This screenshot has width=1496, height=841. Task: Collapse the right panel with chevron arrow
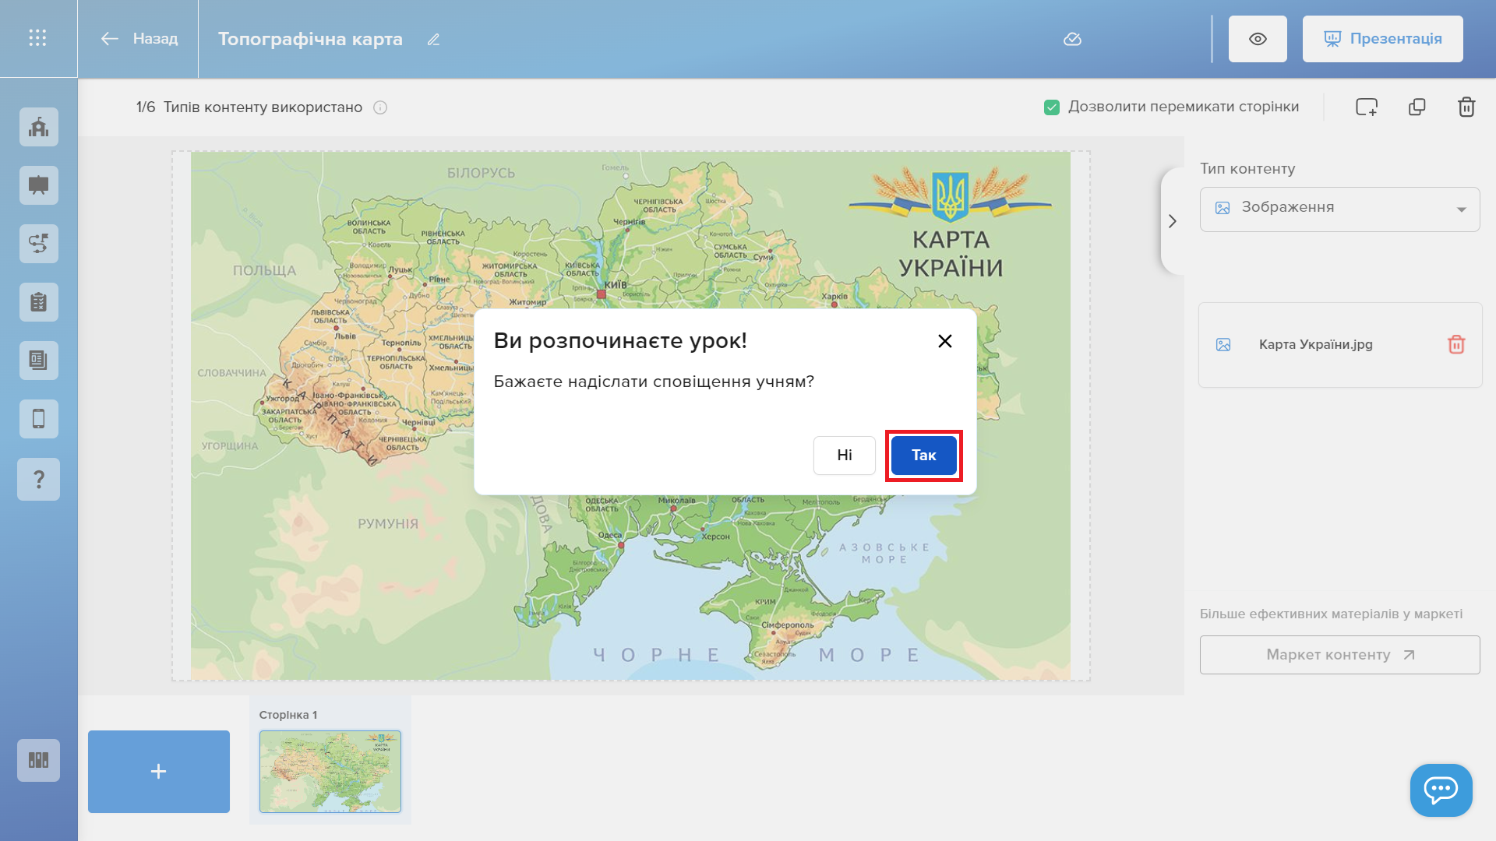pyautogui.click(x=1172, y=221)
